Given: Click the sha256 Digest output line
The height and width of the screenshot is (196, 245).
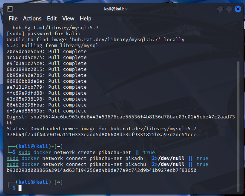Looking at the screenshot, I should pyautogui.click(x=120, y=117).
